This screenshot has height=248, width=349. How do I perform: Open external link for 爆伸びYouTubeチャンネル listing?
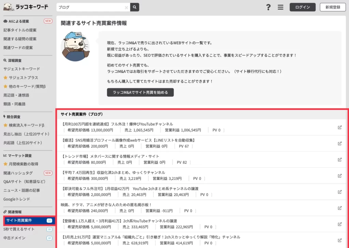coord(340,127)
